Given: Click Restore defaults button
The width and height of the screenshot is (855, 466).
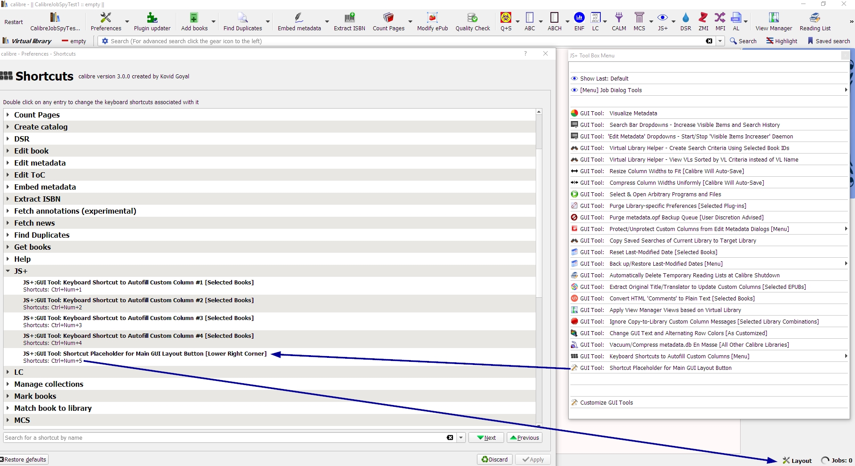Looking at the screenshot, I should click(x=24, y=459).
